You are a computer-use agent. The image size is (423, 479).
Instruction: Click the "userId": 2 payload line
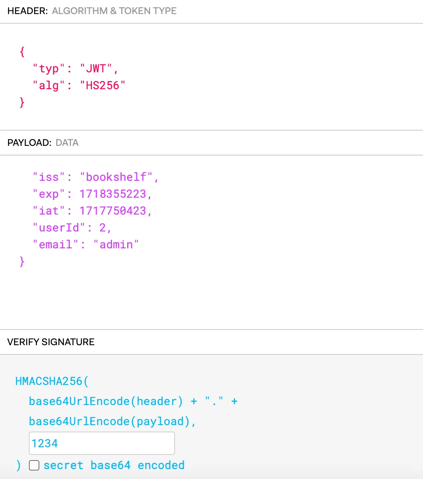72,228
